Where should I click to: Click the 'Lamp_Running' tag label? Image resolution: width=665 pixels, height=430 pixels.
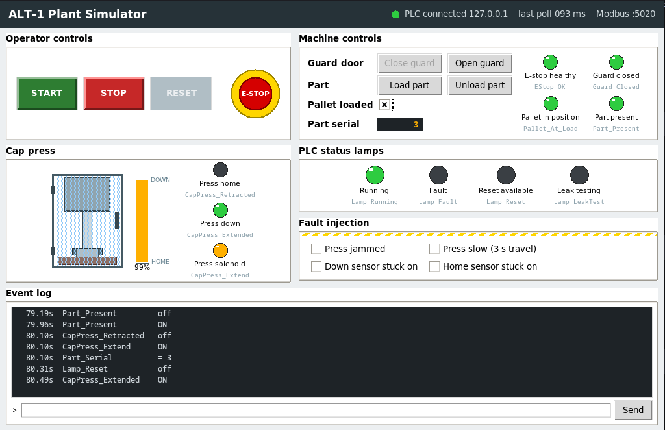(x=375, y=202)
